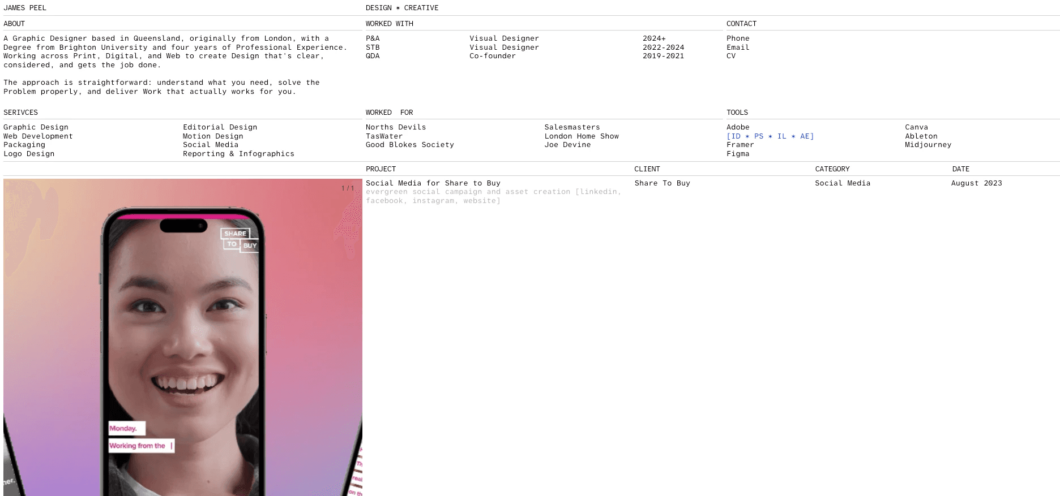Click the P&A entry under Worked With
Viewport: 1060px width, 496px height.
tap(373, 38)
